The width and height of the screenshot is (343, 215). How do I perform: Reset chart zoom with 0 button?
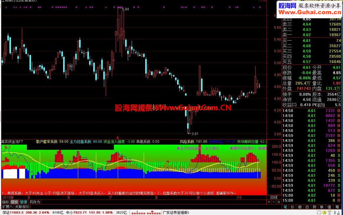coord(279,202)
